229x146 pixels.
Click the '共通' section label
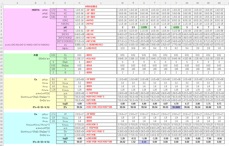[x=36, y=55]
